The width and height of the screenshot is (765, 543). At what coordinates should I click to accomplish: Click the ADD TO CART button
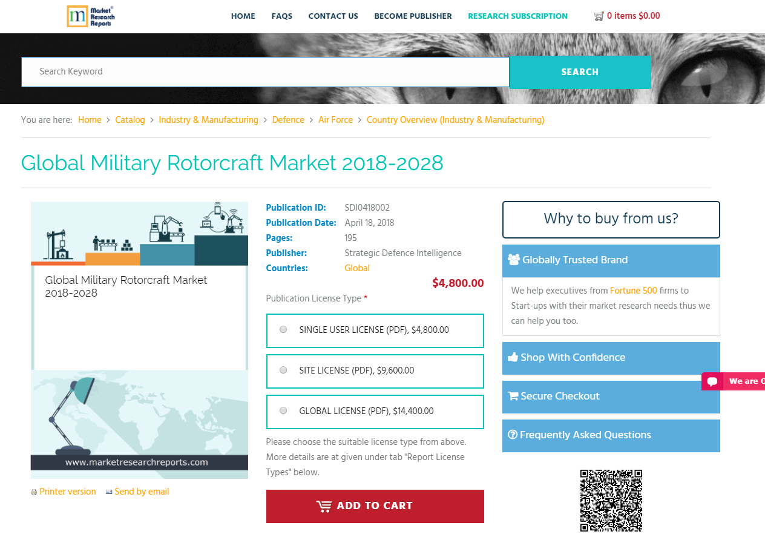(x=375, y=506)
